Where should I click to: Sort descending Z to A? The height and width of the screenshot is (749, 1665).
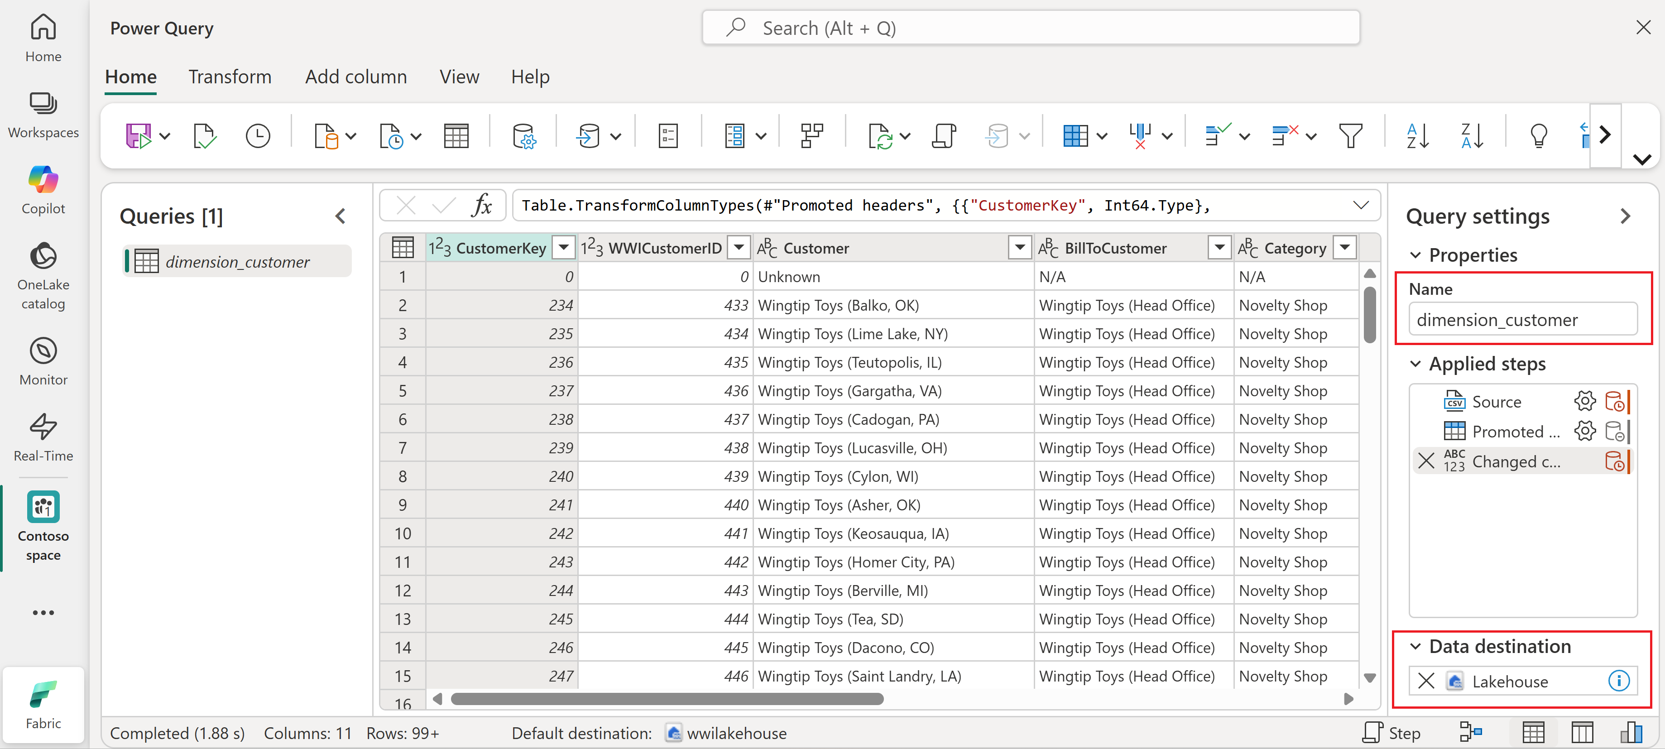click(x=1473, y=136)
